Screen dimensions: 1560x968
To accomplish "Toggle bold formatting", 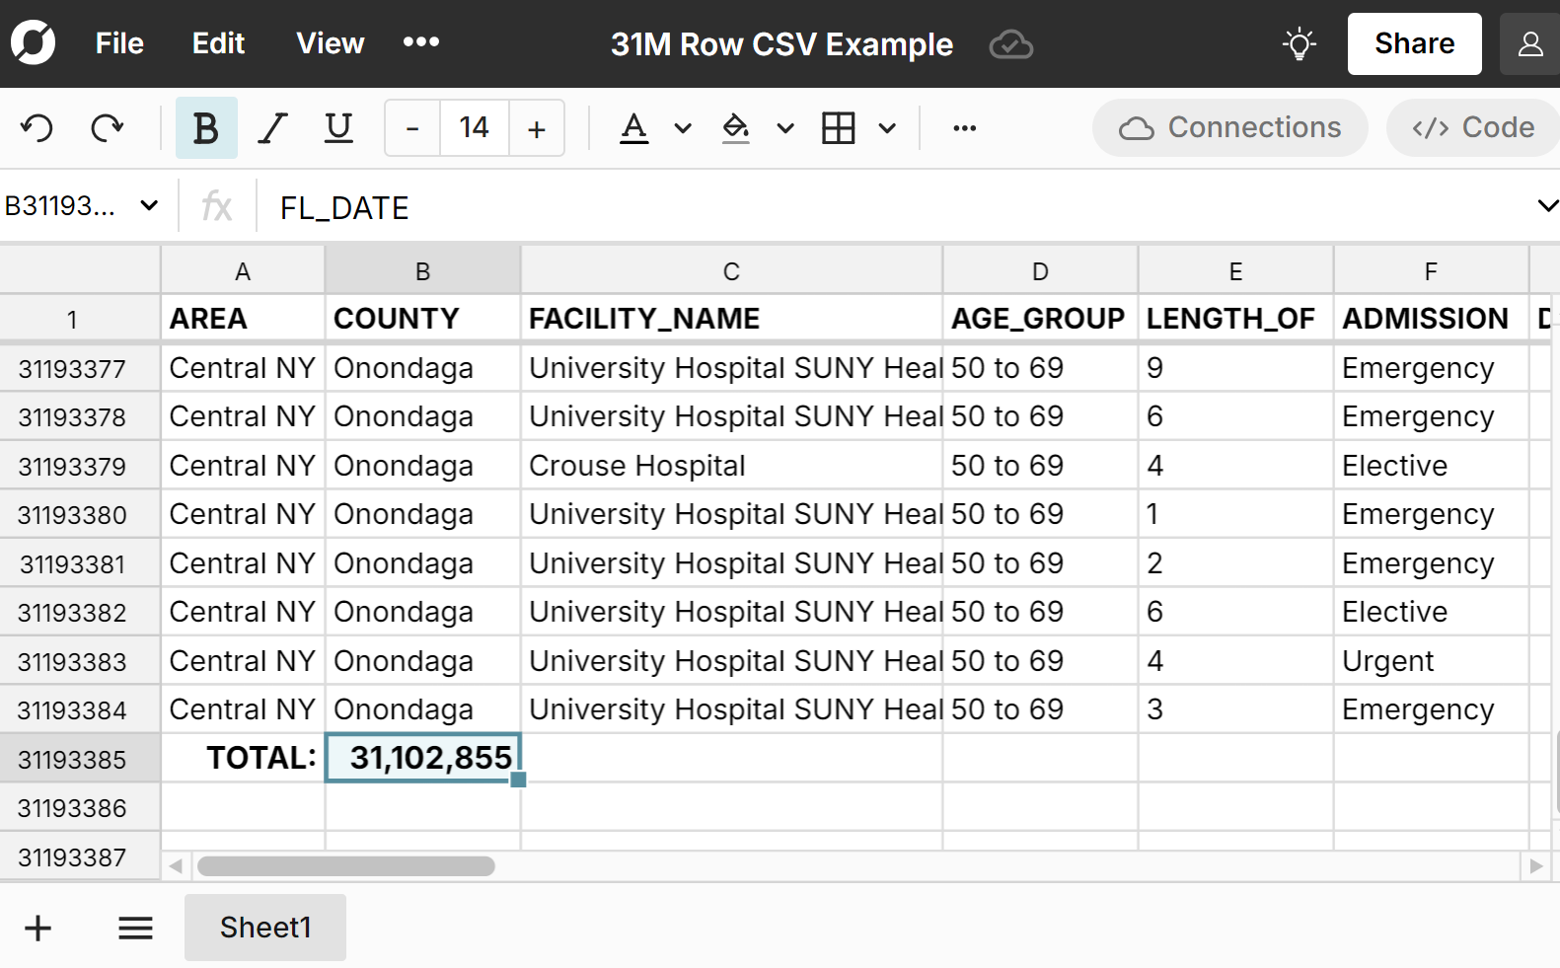I will tap(206, 128).
